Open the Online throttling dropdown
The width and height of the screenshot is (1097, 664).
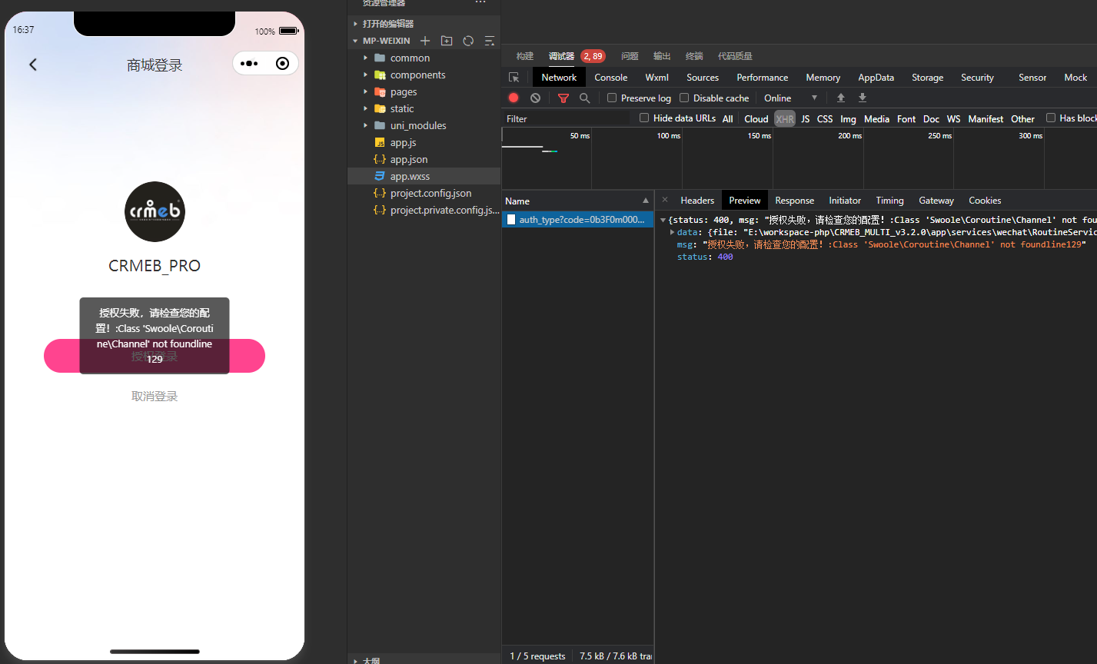tap(791, 98)
